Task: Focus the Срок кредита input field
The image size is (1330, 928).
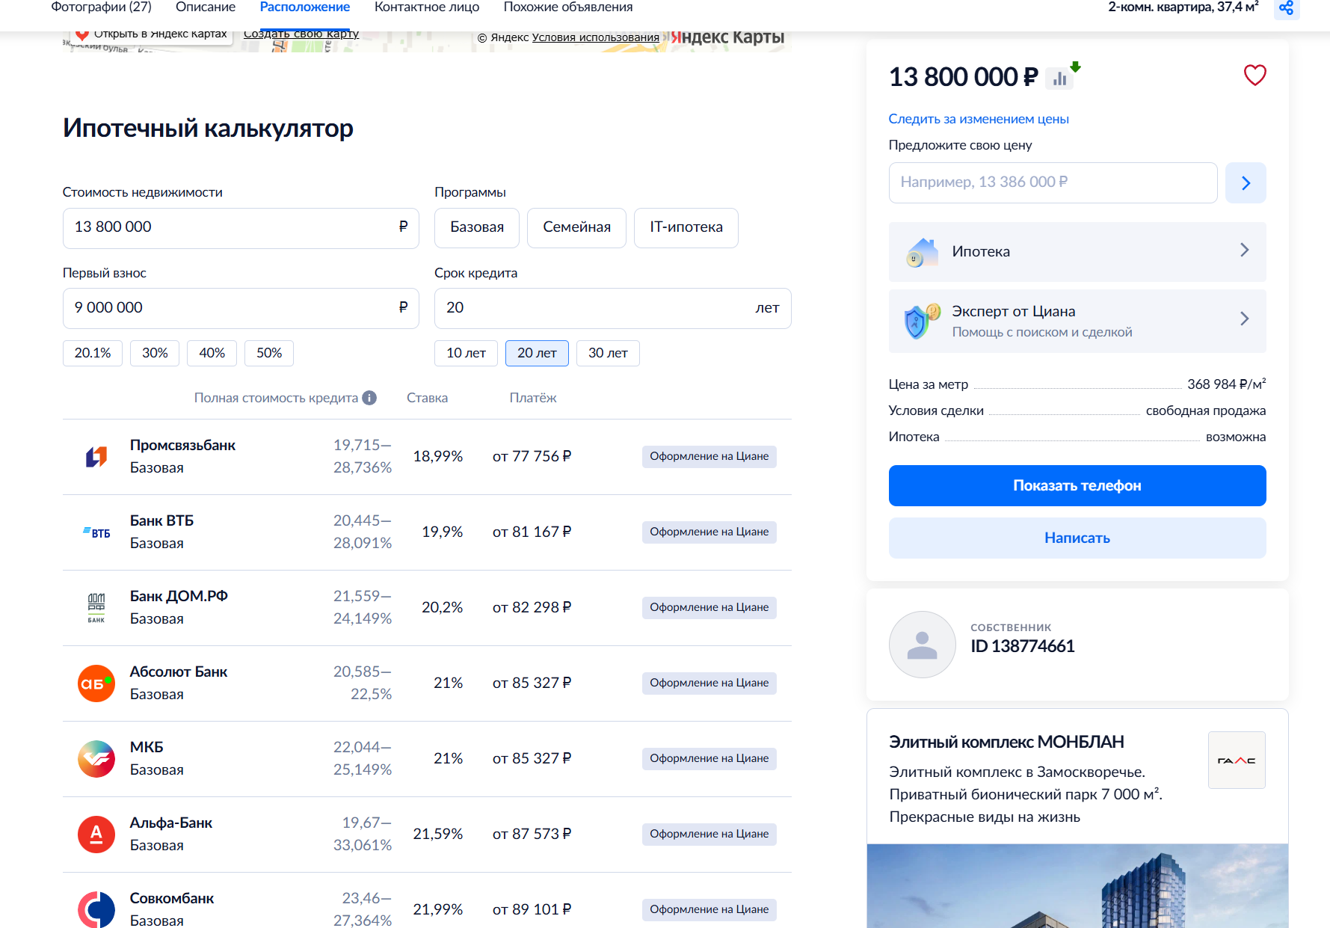Action: click(613, 309)
